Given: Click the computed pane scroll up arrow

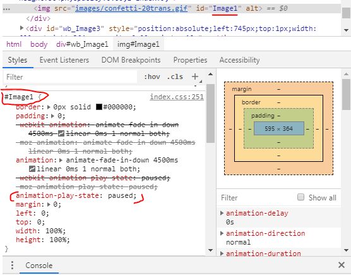Looking at the screenshot, I should [346, 74].
